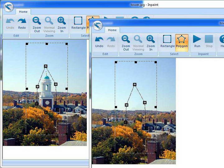This screenshot has height=168, width=224.
Task: Select the Rectangle tool in front window
Action: pyautogui.click(x=167, y=42)
